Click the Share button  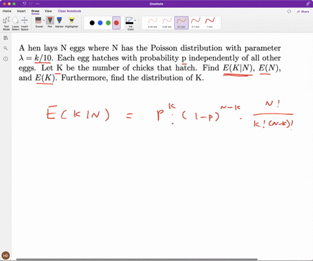pos(303,12)
